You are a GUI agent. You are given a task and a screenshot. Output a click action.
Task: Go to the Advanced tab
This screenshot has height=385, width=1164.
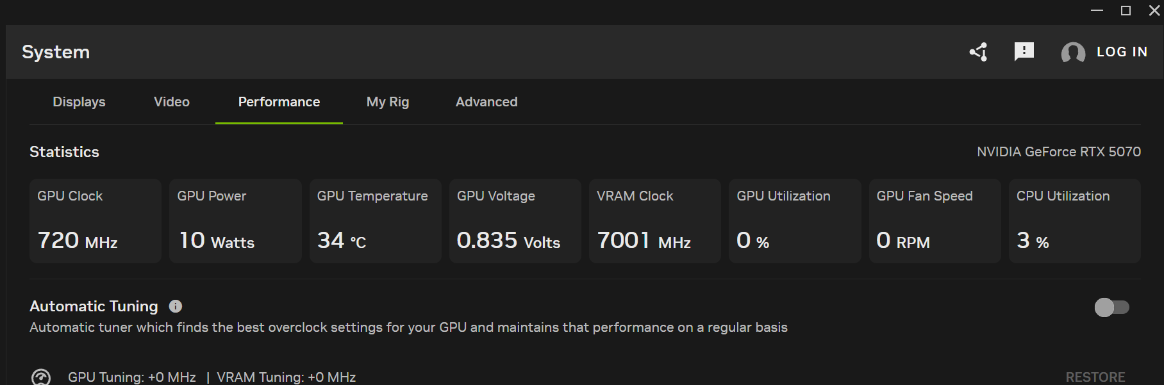[486, 102]
